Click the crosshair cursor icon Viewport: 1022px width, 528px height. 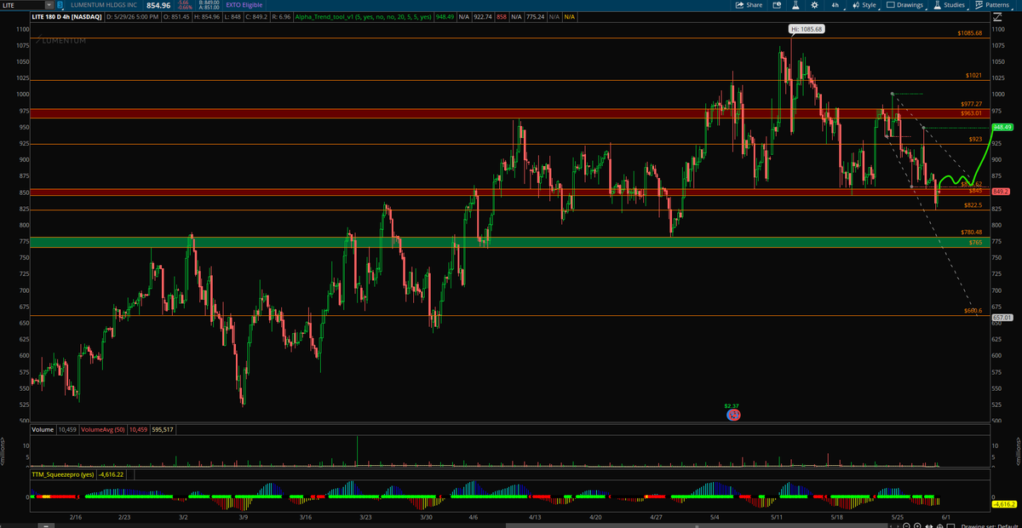[x=940, y=525]
